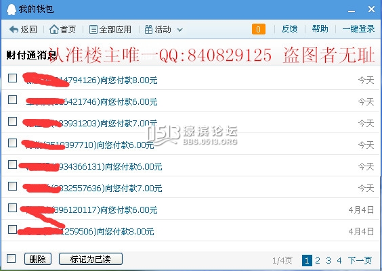Go to 下一页 next page
Viewport: 382px width, 271px height.
pyautogui.click(x=360, y=261)
